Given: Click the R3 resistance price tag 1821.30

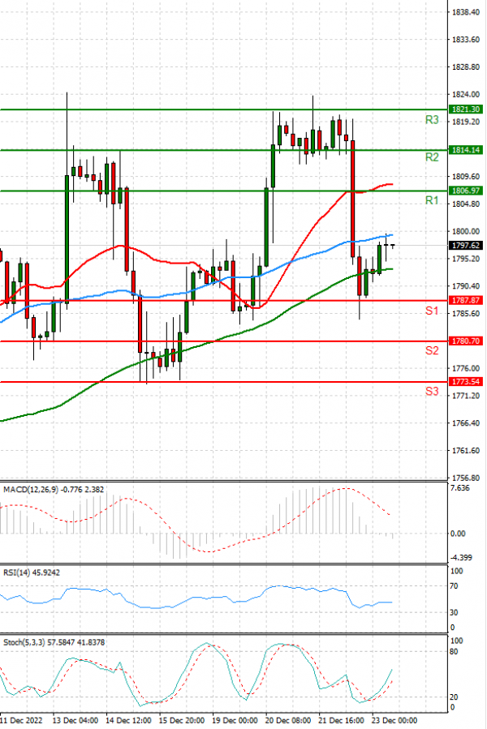Looking at the screenshot, I should point(465,109).
